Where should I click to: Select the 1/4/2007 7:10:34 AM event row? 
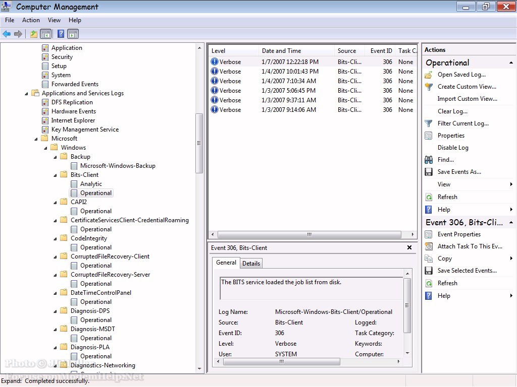point(313,81)
